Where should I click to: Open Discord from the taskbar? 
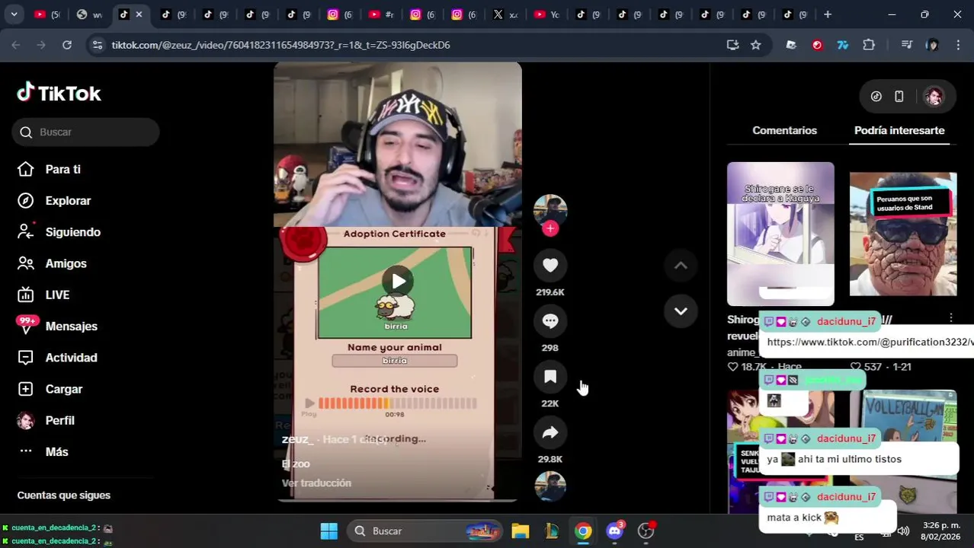tap(614, 531)
